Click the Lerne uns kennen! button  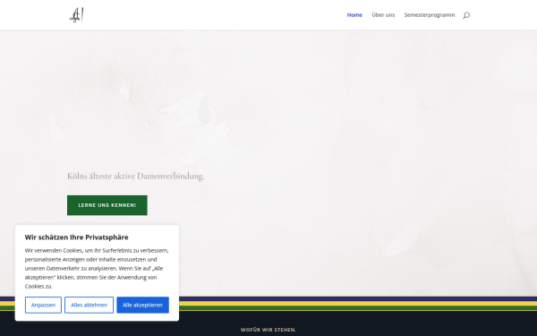coord(107,205)
